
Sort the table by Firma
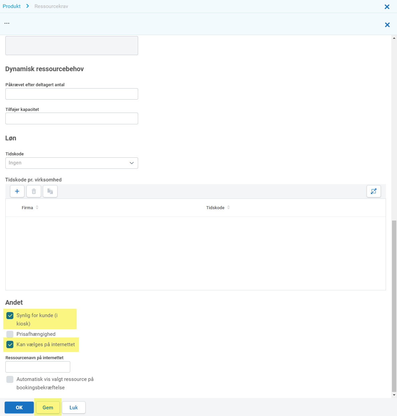37,207
